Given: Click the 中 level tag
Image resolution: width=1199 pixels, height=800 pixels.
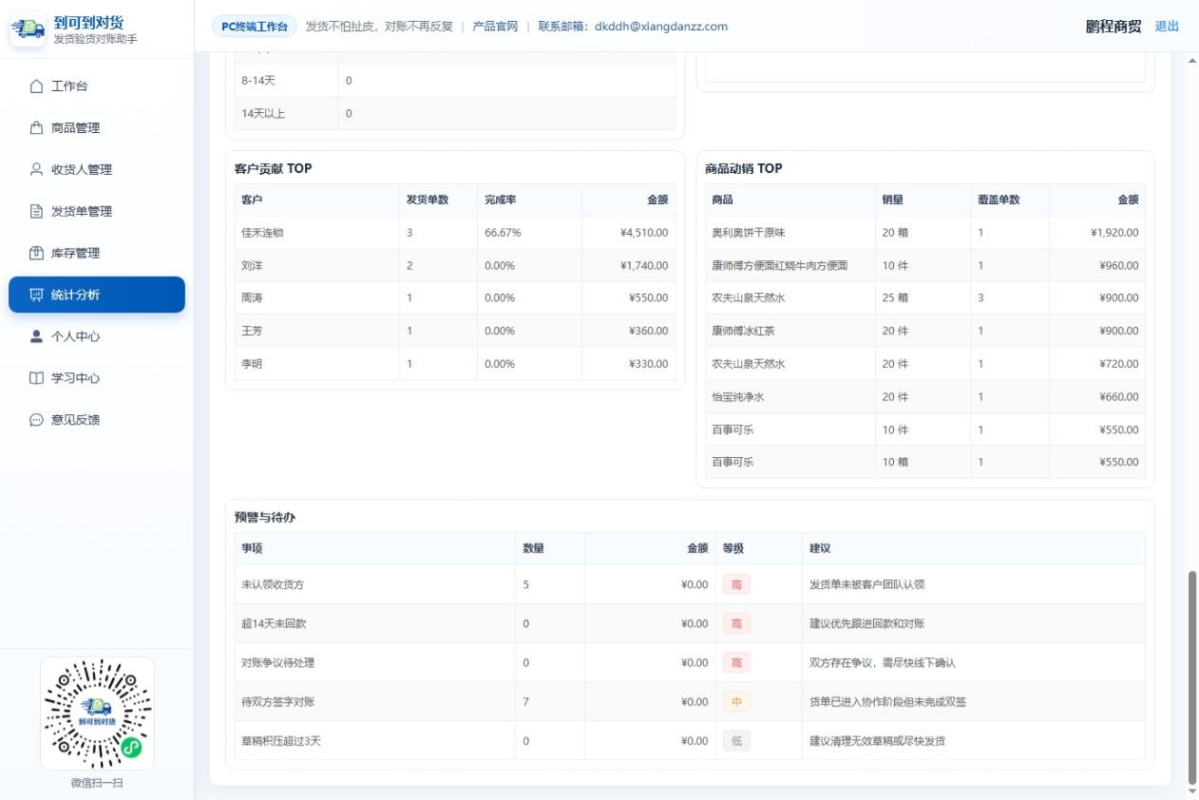Looking at the screenshot, I should [x=736, y=702].
